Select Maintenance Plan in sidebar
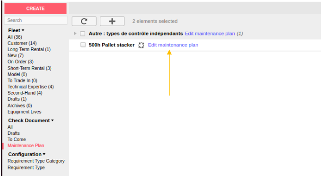The height and width of the screenshot is (176, 326). (x=26, y=145)
